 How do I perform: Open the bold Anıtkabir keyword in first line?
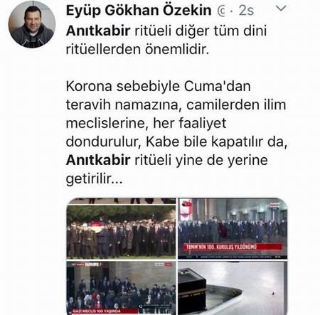point(98,31)
